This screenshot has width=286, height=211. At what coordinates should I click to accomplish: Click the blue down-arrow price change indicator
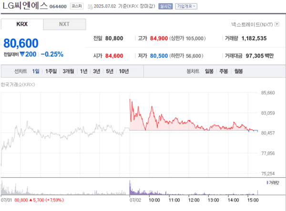(x=21, y=54)
